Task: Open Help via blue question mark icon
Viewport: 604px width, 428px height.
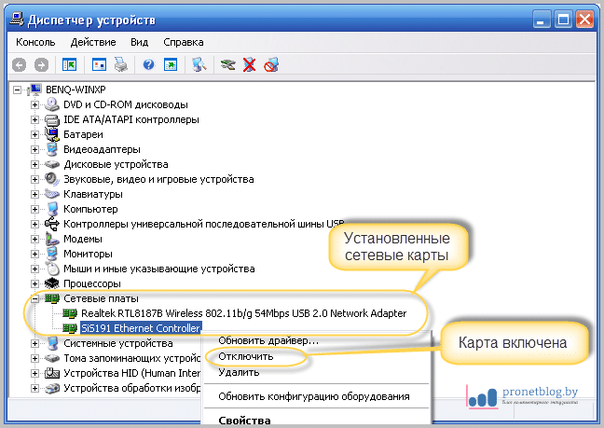Action: [148, 64]
